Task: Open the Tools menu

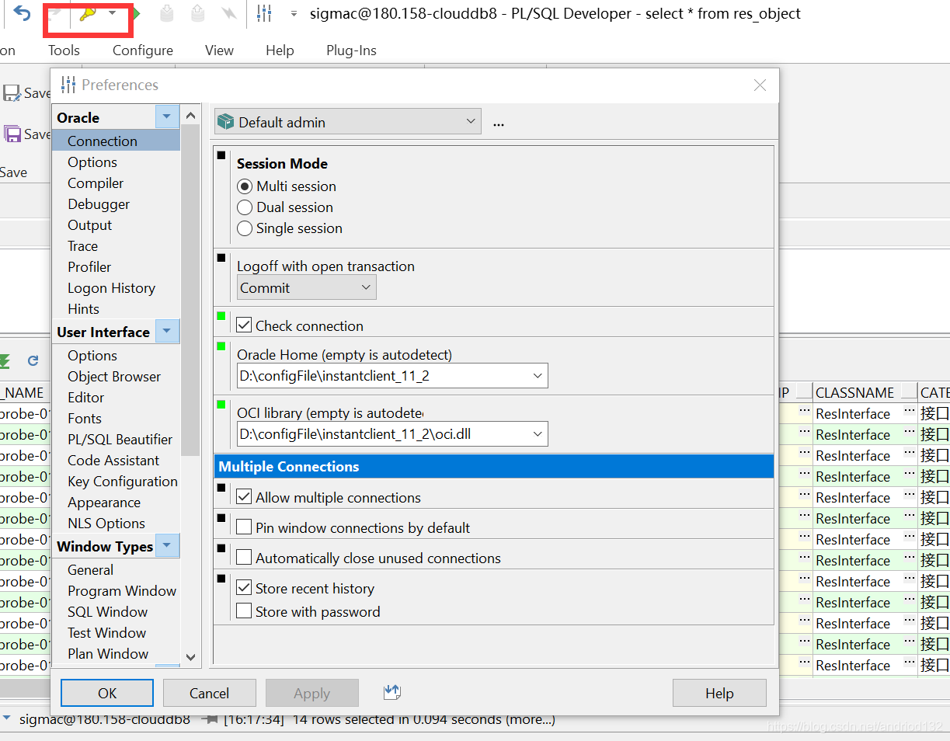Action: [x=64, y=50]
